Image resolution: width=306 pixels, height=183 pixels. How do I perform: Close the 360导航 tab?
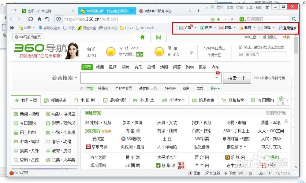coord(131,11)
